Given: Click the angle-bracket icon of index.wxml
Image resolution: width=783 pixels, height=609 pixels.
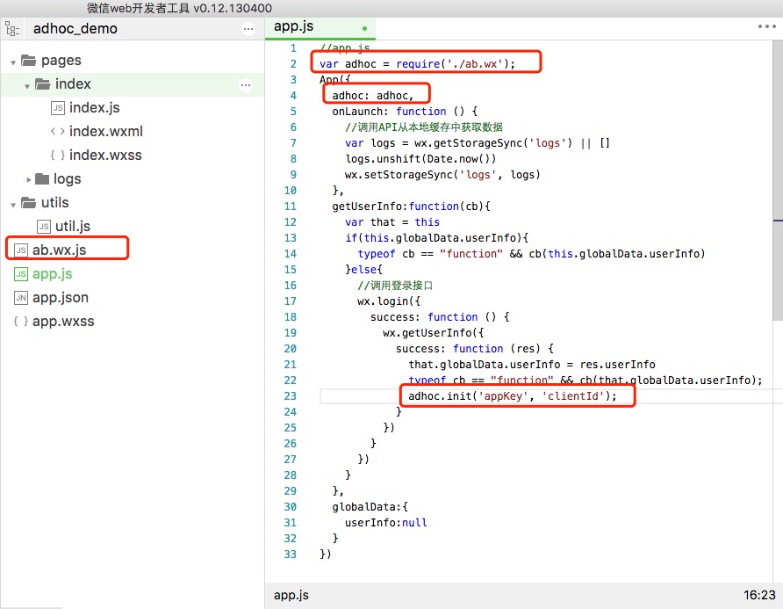Looking at the screenshot, I should [57, 132].
